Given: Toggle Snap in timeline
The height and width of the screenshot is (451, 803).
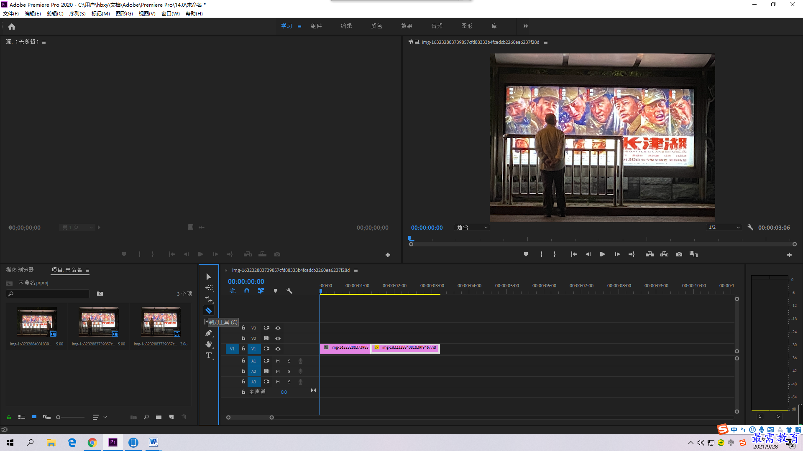Looking at the screenshot, I should 247,291.
